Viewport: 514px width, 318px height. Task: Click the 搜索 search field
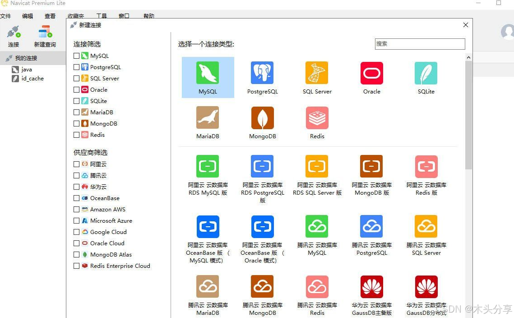(420, 44)
